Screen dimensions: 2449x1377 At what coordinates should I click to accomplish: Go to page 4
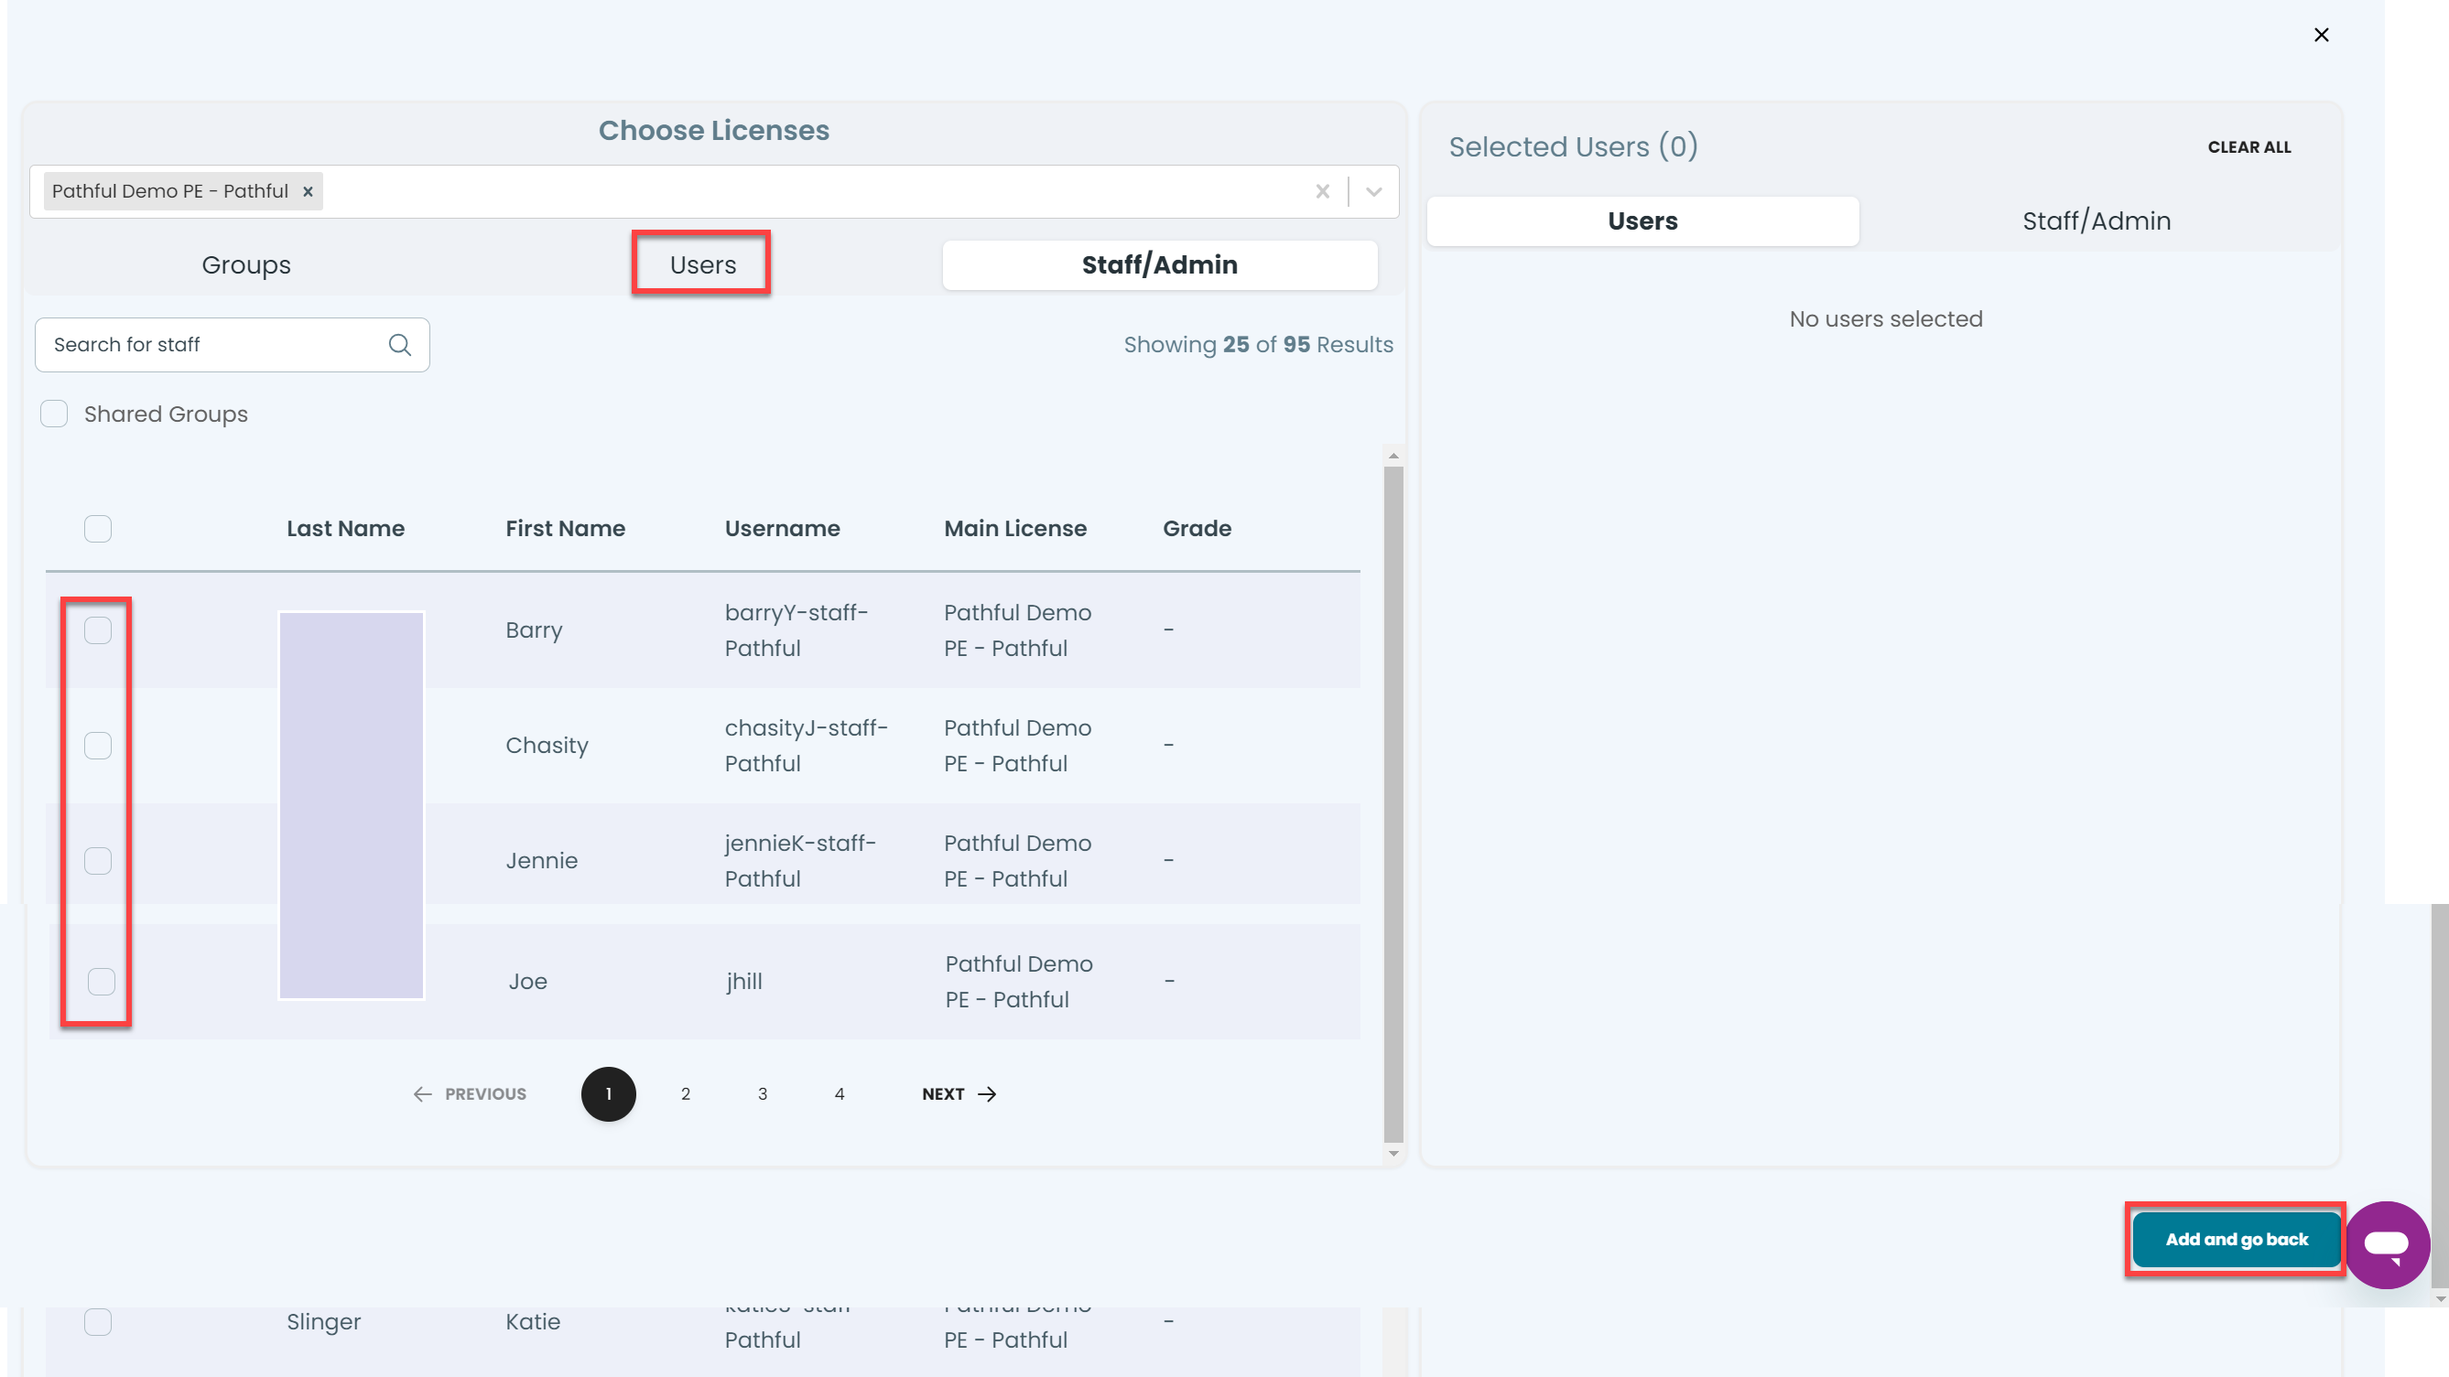click(840, 1093)
